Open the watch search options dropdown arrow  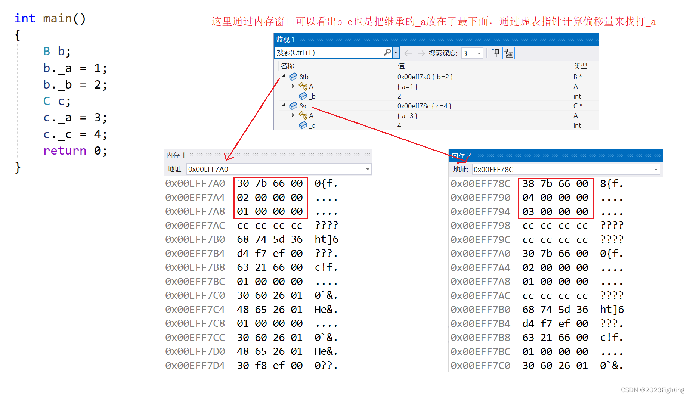coord(396,53)
